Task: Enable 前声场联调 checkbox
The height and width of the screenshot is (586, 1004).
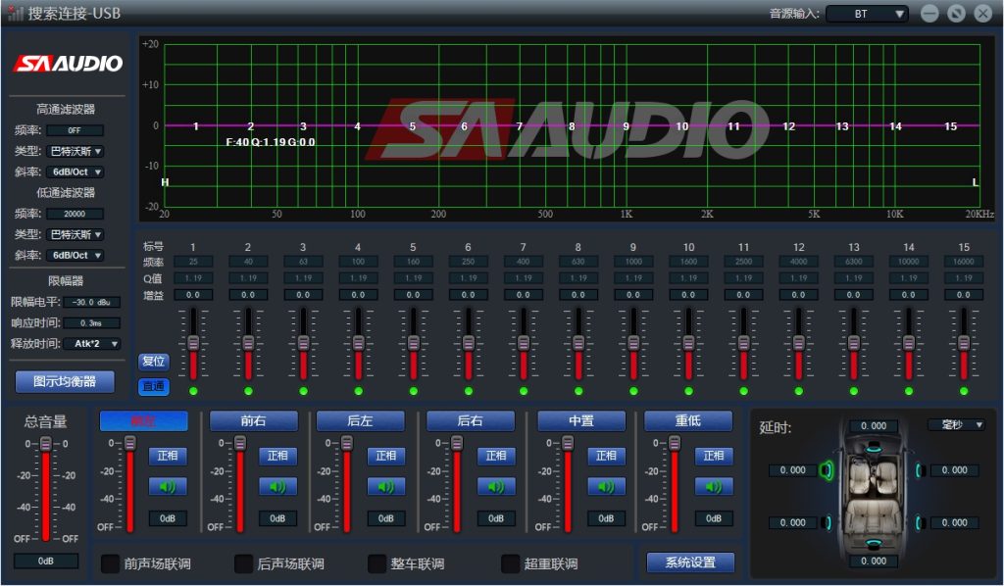Action: pos(111,563)
